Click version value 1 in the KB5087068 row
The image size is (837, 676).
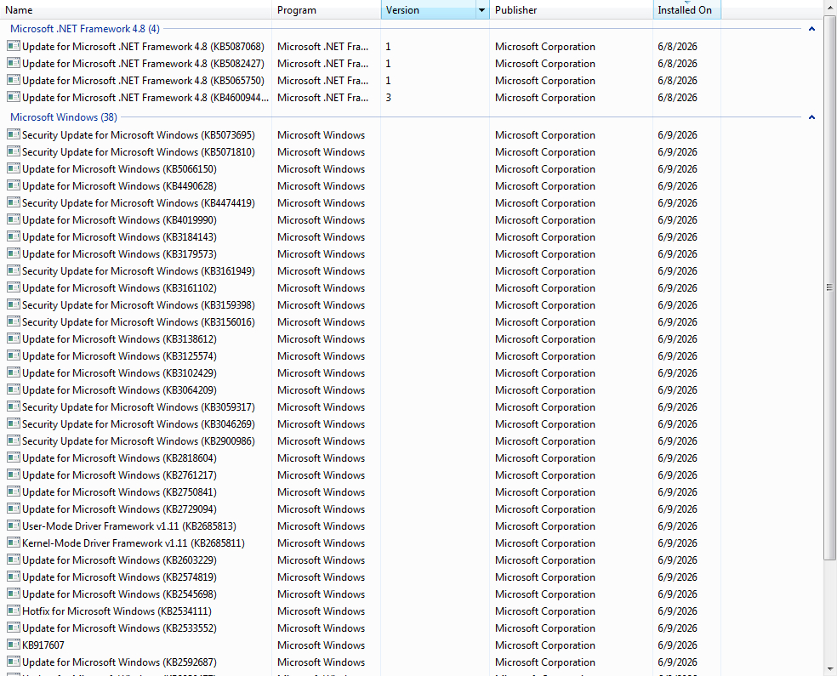(x=388, y=47)
